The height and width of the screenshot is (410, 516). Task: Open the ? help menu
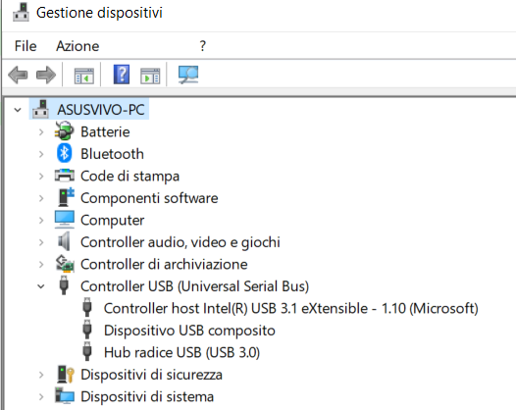point(203,46)
